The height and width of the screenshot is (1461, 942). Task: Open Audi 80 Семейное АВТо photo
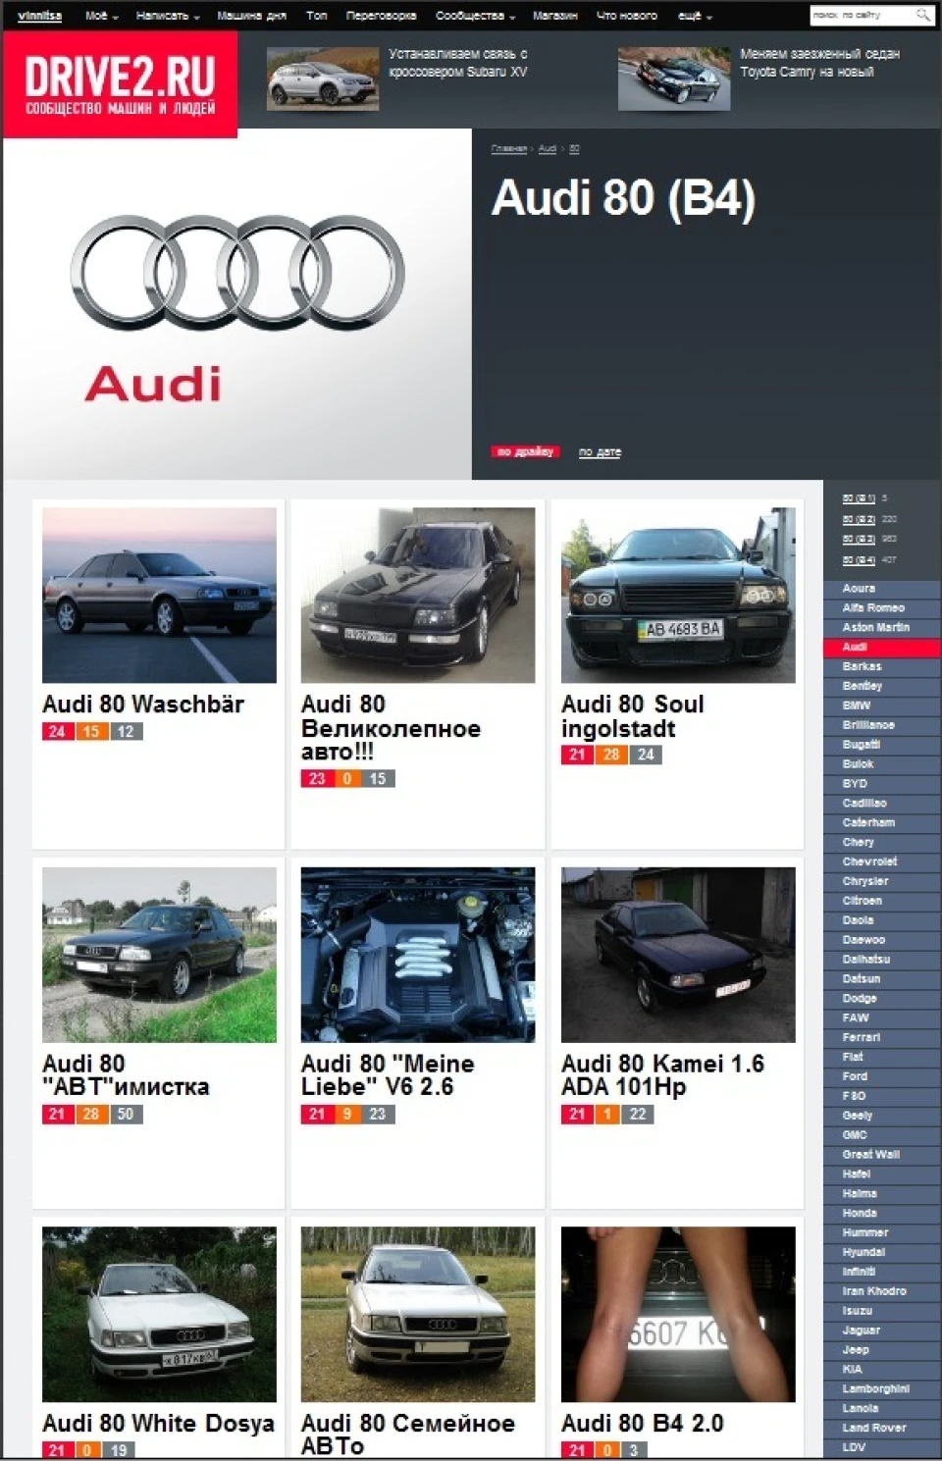pos(418,1314)
